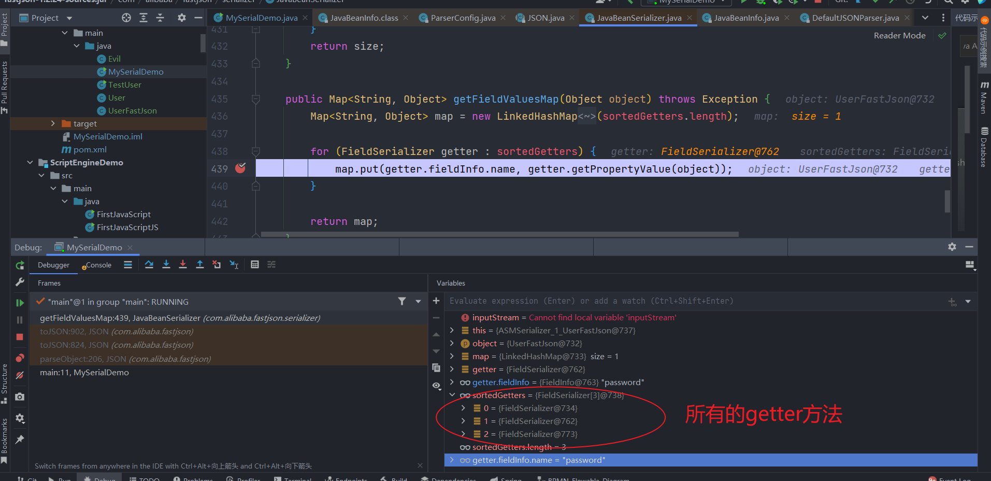Collapse the sortedGetters watch node

coord(452,395)
